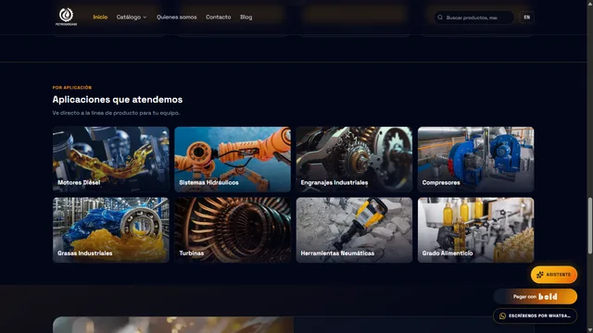This screenshot has height=333, width=593.
Task: Open Sistemas Hidráulicos application card
Action: tap(233, 159)
